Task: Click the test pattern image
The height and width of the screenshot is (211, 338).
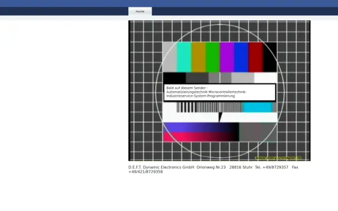Action: [220, 91]
